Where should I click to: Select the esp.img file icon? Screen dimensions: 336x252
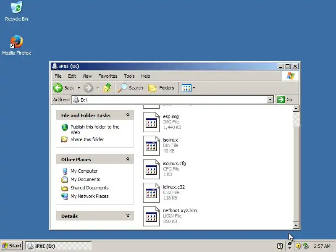pos(151,122)
